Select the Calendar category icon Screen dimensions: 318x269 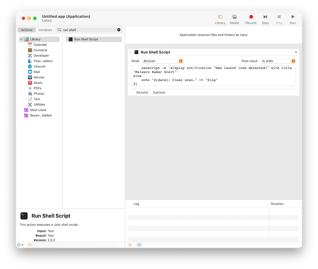(x=30, y=45)
